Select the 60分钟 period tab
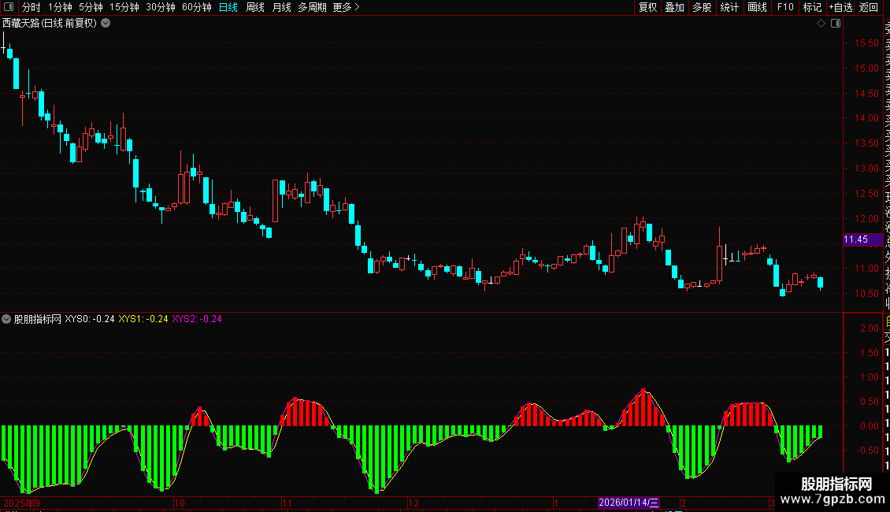This screenshot has width=890, height=512. 196,7
